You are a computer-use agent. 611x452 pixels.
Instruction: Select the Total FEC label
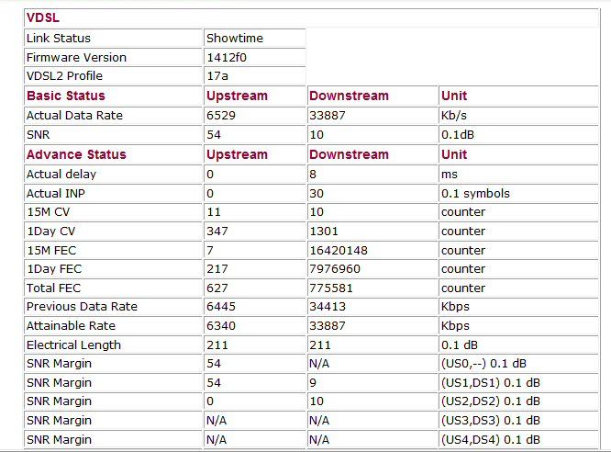click(x=53, y=288)
